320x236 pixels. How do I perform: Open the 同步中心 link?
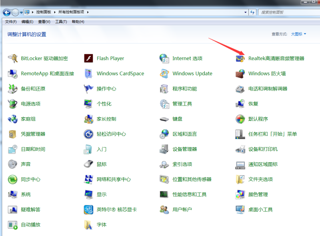point(31,179)
